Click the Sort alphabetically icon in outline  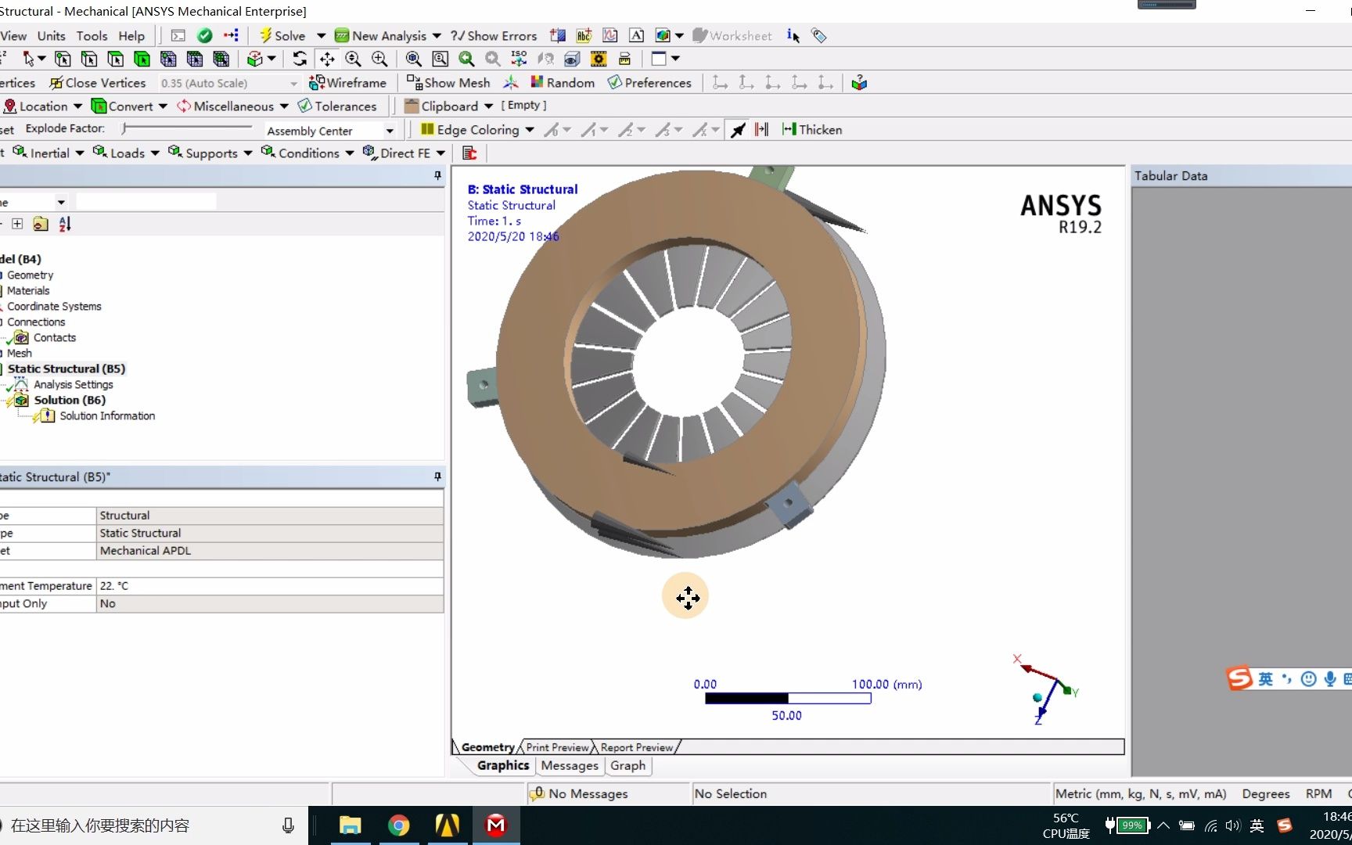(x=65, y=224)
